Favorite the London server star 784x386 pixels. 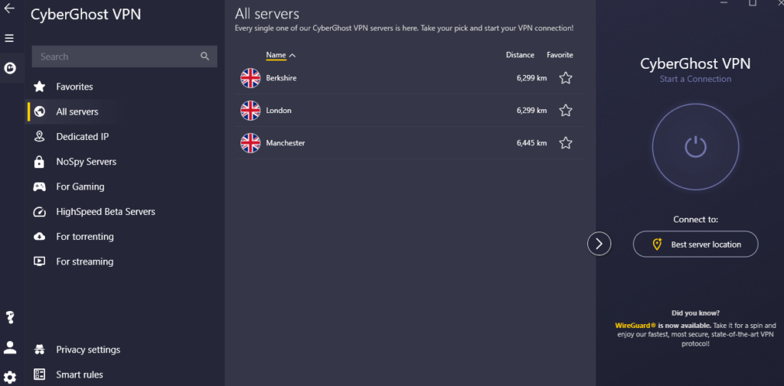tap(566, 110)
